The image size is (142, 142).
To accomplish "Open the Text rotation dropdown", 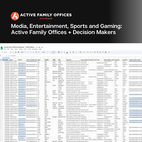I will tap(91, 52).
